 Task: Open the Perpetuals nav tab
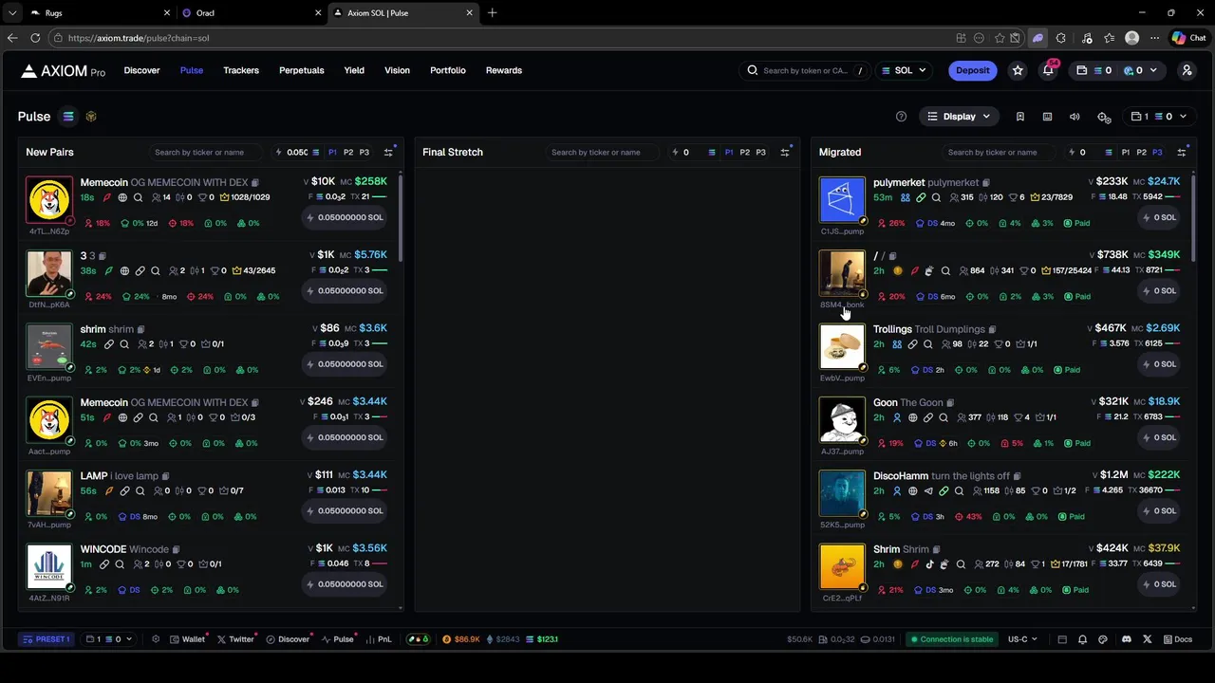pos(302,70)
